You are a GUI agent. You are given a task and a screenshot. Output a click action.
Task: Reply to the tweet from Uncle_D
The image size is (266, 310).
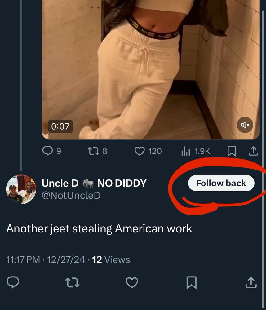point(13,282)
